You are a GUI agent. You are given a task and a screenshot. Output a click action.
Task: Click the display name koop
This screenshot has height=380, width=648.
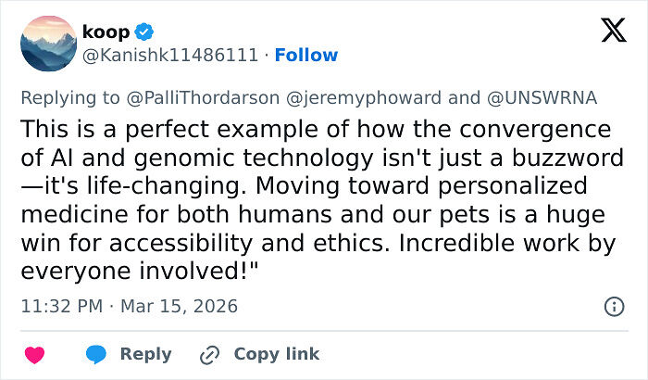click(107, 32)
